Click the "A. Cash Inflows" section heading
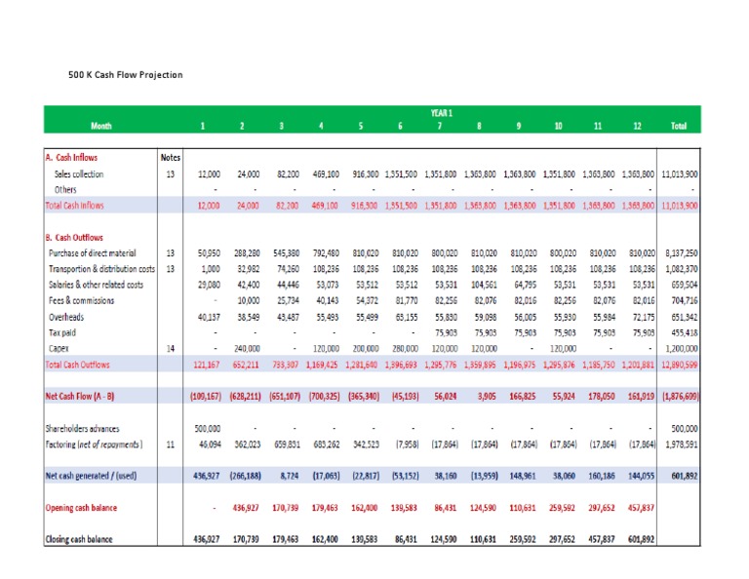This screenshot has height=579, width=749. click(71, 158)
